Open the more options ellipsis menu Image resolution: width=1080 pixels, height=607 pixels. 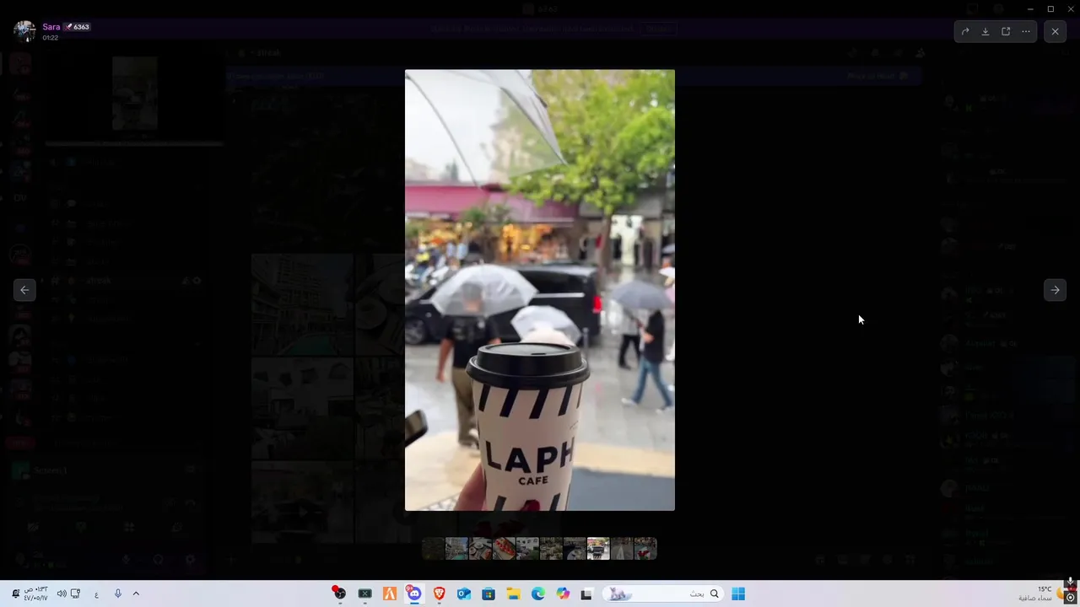[1026, 31]
